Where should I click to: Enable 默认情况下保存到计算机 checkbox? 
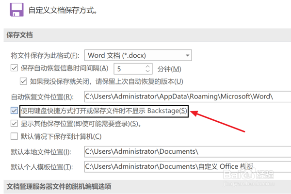[14, 136]
